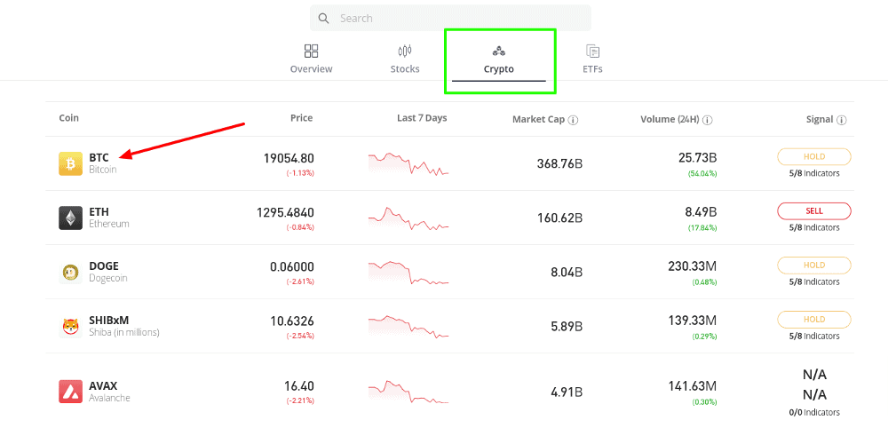
Task: Show Volume (24H) info icon
Action: (708, 120)
